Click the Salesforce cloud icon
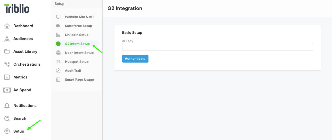The height and width of the screenshot is (140, 332). pos(58,26)
